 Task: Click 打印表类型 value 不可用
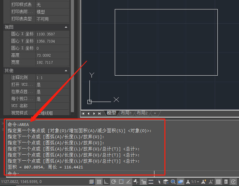tap(52, 19)
